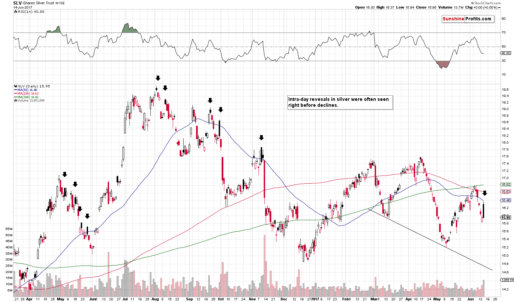The width and height of the screenshot is (514, 302).
Task: Click the blue 16.40 price tag on the right axis
Action: coord(505,200)
